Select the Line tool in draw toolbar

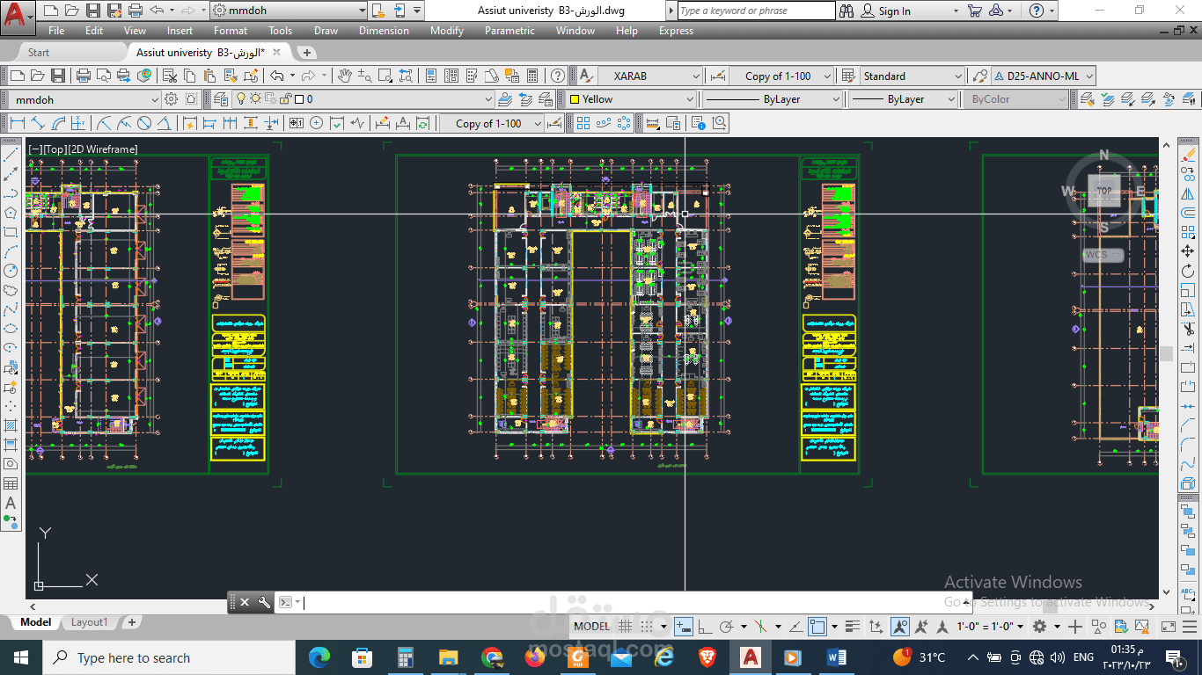click(x=11, y=155)
